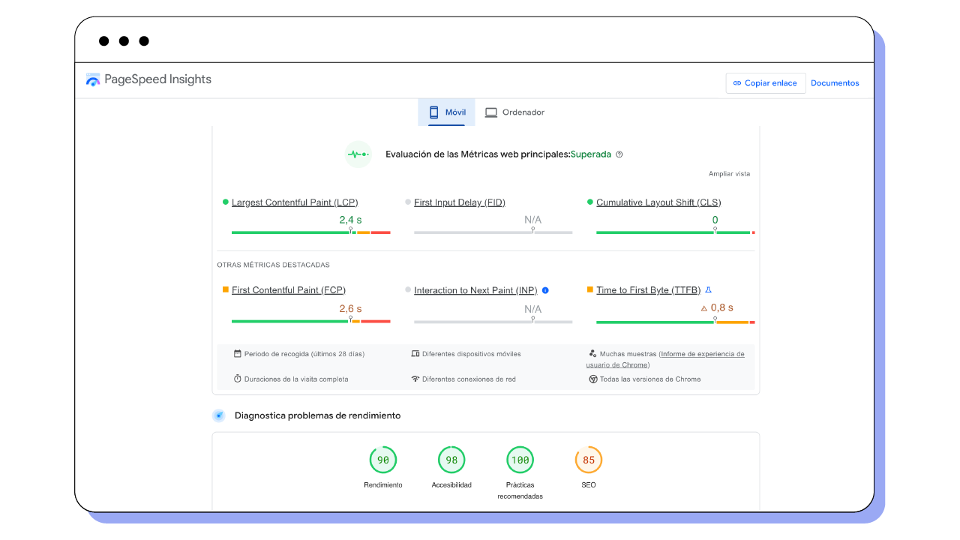The image size is (960, 540).
Task: Click the Rendimiento score gauge showing 90
Action: click(383, 460)
